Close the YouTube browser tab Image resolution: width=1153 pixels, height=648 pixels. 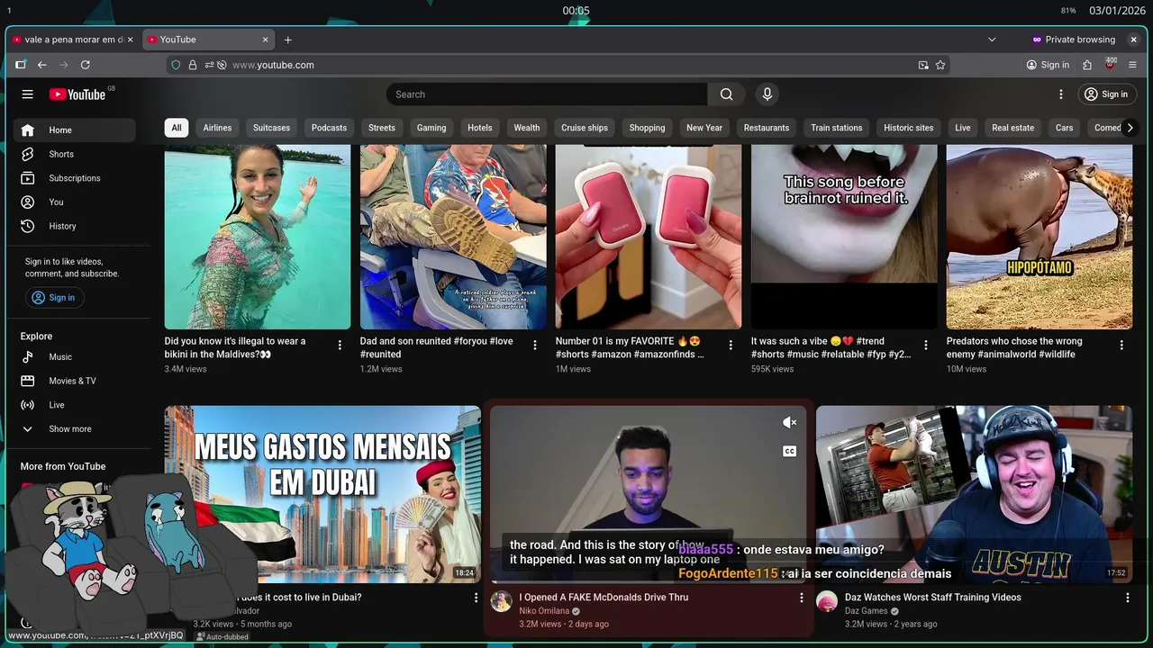[266, 40]
